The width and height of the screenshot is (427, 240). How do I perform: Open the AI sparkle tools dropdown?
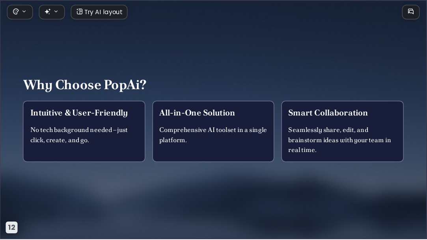(52, 12)
